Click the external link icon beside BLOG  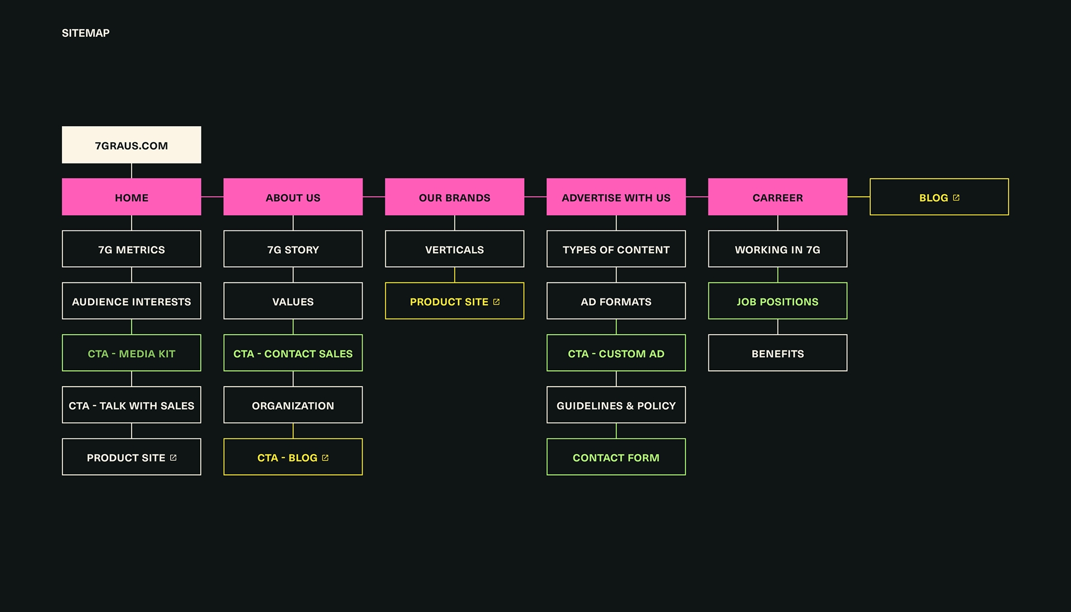click(x=956, y=197)
